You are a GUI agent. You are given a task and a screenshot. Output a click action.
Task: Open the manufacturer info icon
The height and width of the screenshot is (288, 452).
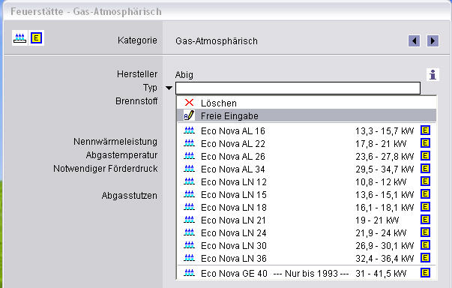[x=433, y=75]
